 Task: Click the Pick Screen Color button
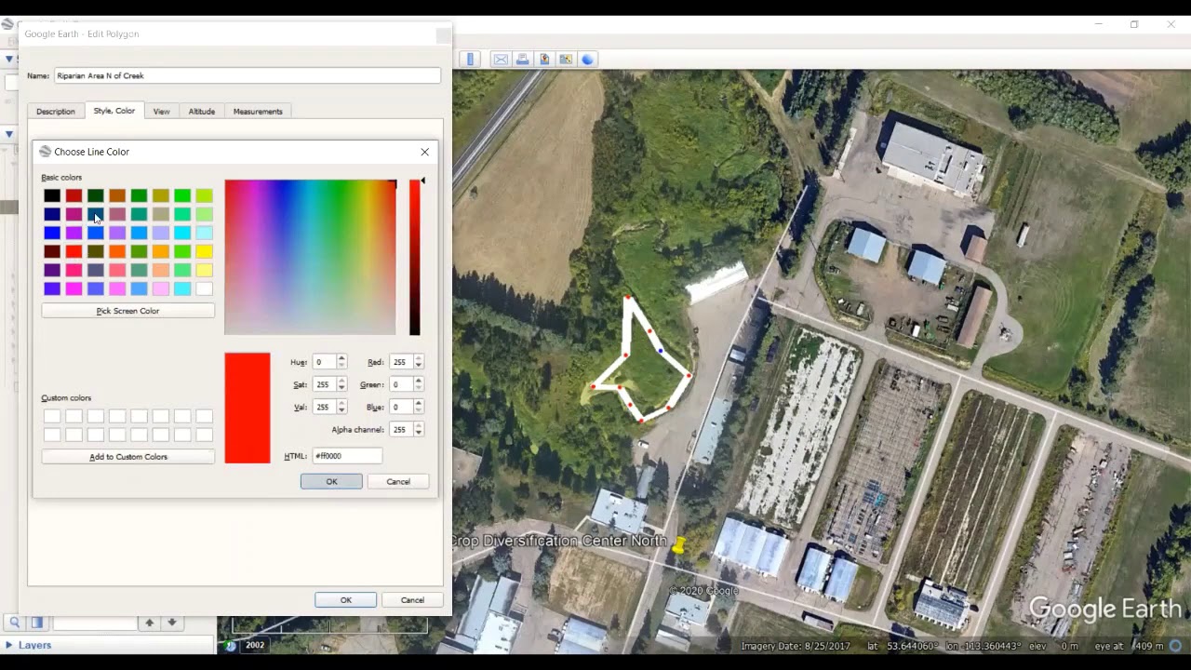[127, 311]
